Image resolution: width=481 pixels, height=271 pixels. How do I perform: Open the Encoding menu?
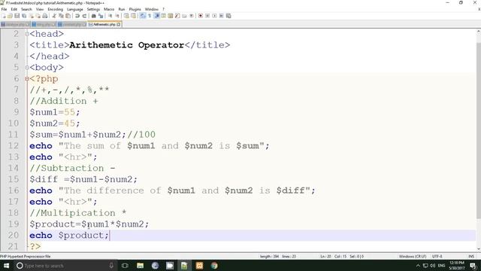tap(55, 9)
